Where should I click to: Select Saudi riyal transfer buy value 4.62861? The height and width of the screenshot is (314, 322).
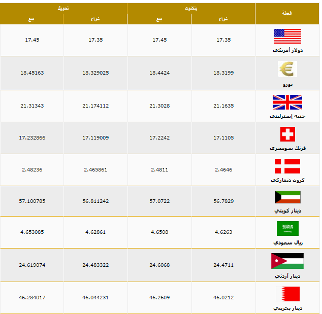pyautogui.click(x=95, y=232)
